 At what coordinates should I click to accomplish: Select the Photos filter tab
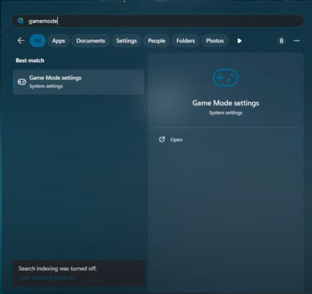(x=214, y=41)
